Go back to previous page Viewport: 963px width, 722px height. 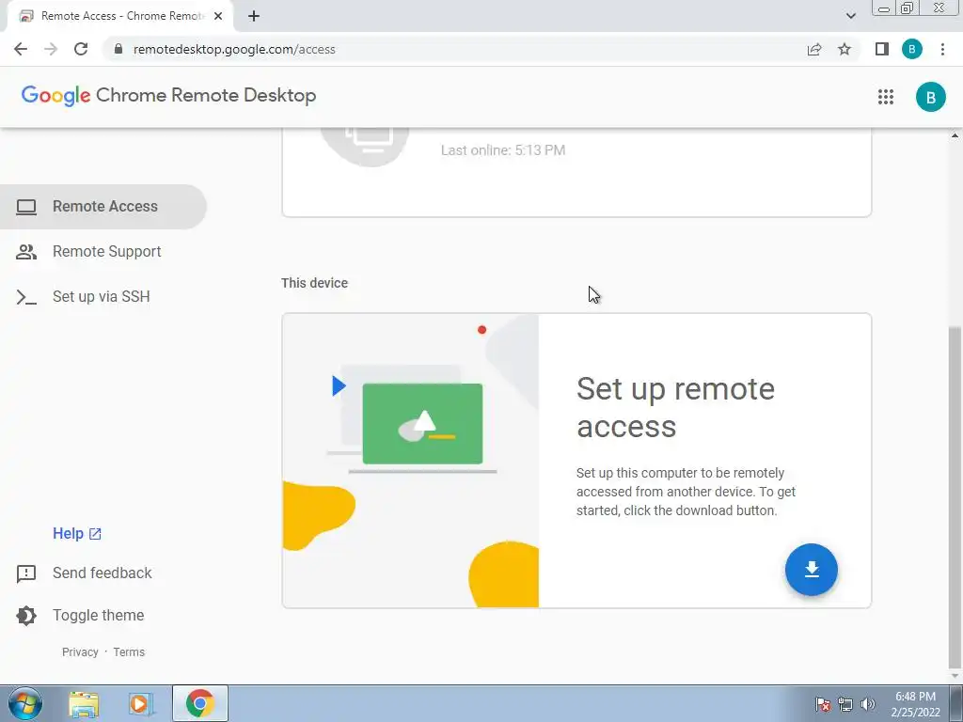21,49
